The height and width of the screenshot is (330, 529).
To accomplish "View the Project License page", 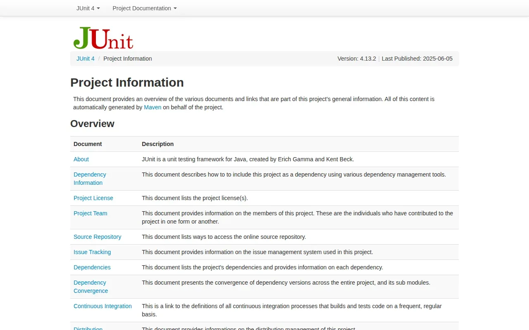I will pos(93,198).
